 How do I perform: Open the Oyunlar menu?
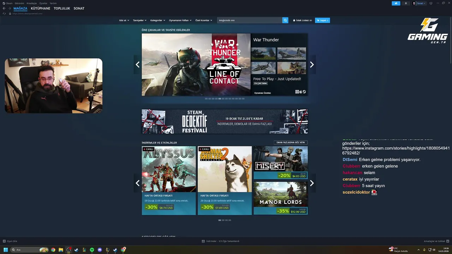tap(43, 3)
